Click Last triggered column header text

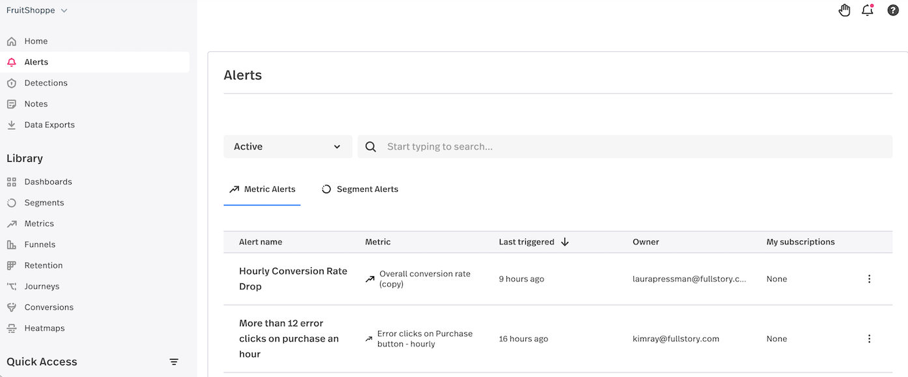527,242
